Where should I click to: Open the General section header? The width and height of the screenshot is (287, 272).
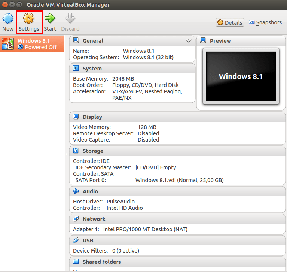tap(132, 41)
